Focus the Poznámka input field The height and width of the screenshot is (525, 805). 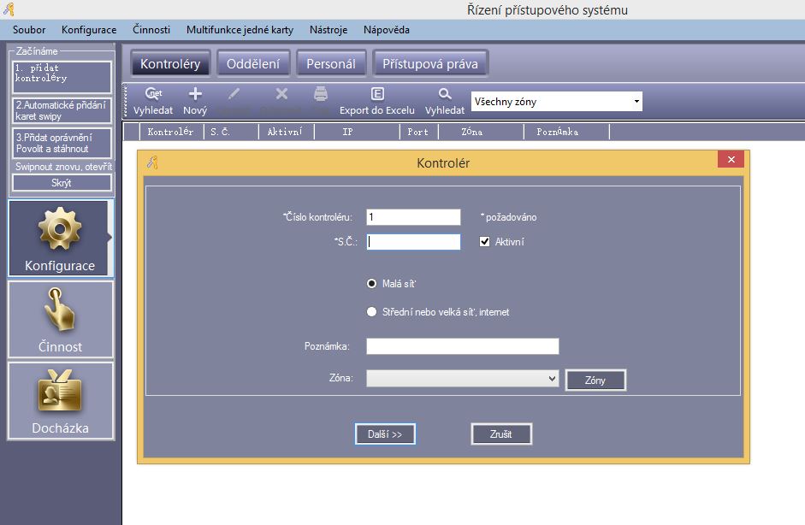[x=462, y=346]
